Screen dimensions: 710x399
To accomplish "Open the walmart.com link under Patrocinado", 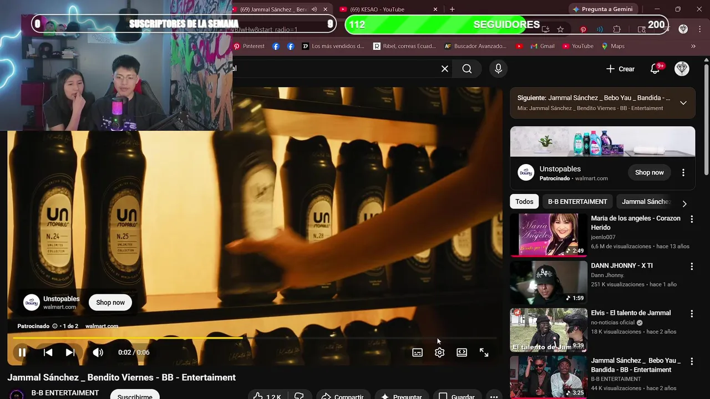I will click(x=102, y=326).
